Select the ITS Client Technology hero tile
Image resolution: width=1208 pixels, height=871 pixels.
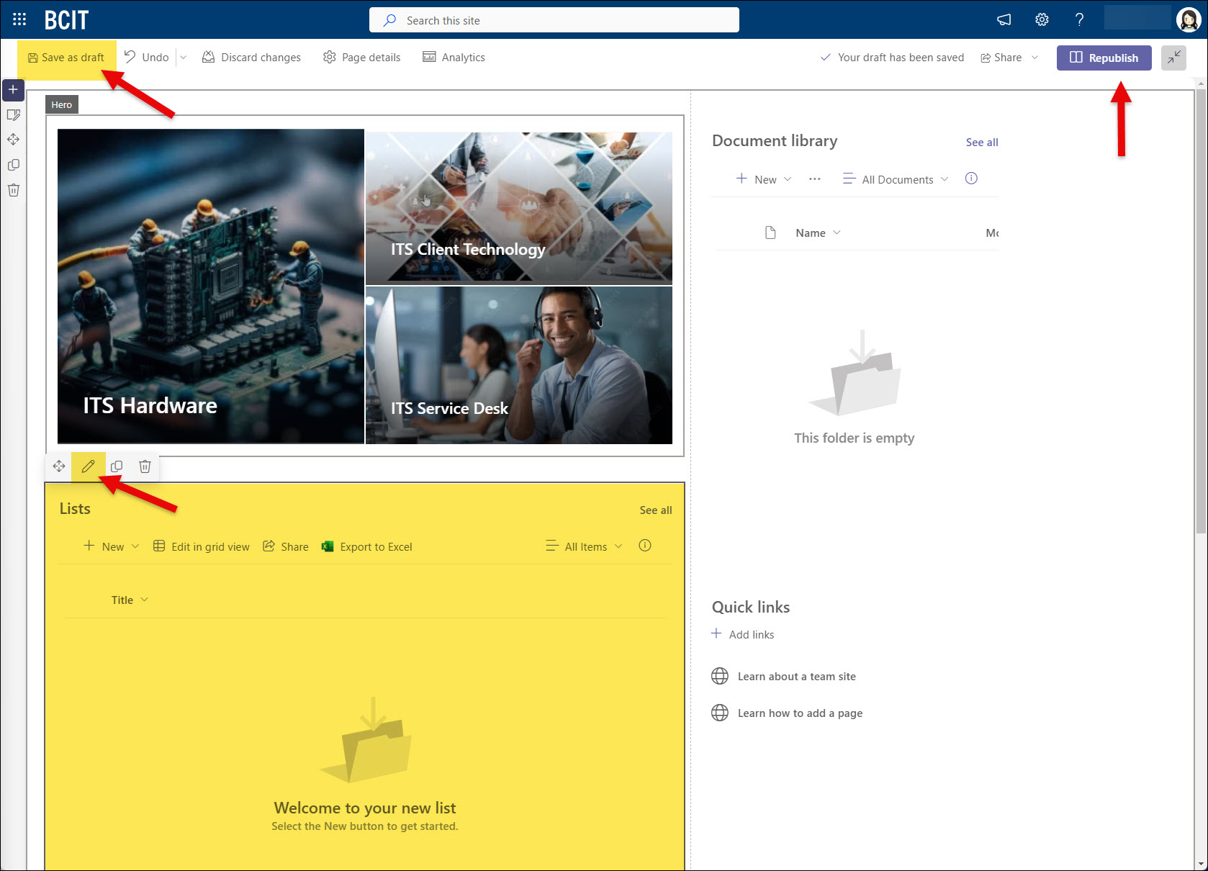(x=519, y=208)
